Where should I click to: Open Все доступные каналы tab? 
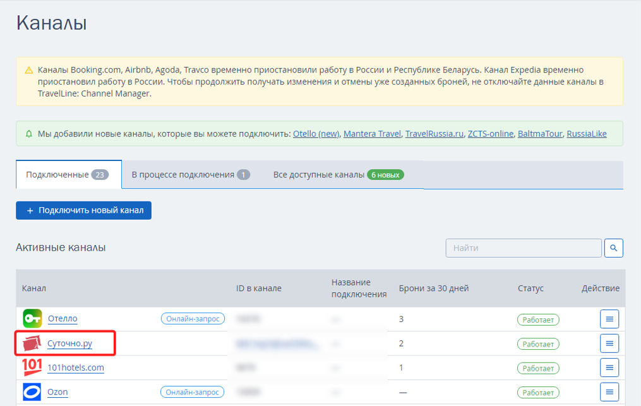pos(338,174)
